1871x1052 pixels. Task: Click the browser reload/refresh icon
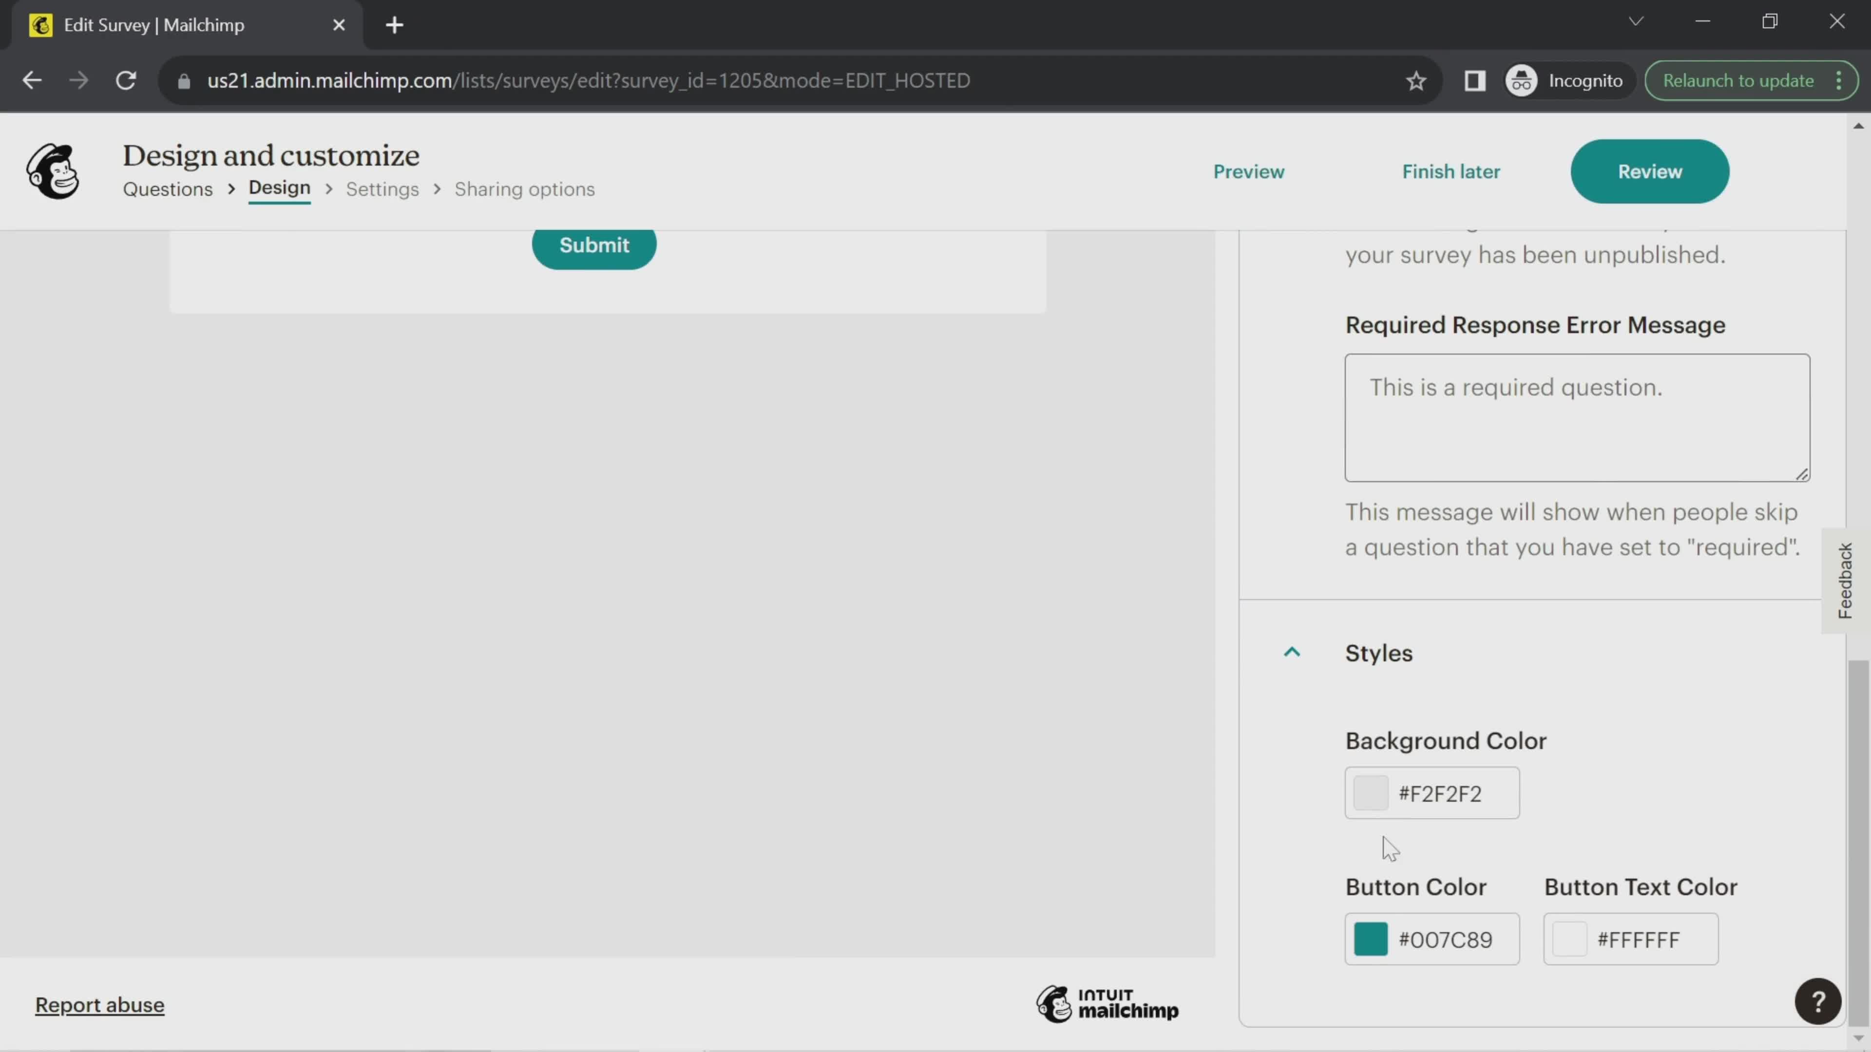click(126, 80)
